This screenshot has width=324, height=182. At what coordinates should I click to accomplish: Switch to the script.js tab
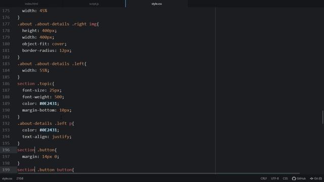pos(94,4)
